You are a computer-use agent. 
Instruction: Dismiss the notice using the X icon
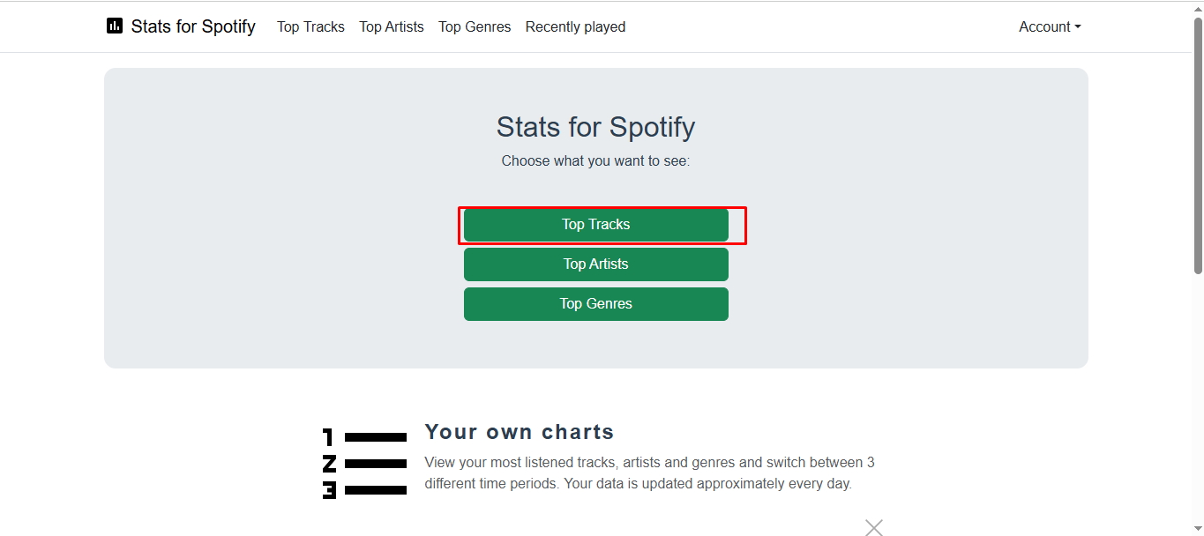tap(873, 526)
